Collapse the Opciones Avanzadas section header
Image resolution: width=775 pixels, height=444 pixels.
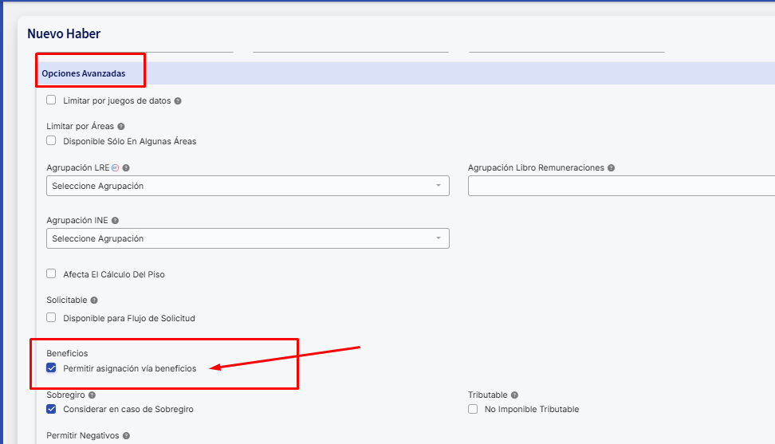[84, 73]
